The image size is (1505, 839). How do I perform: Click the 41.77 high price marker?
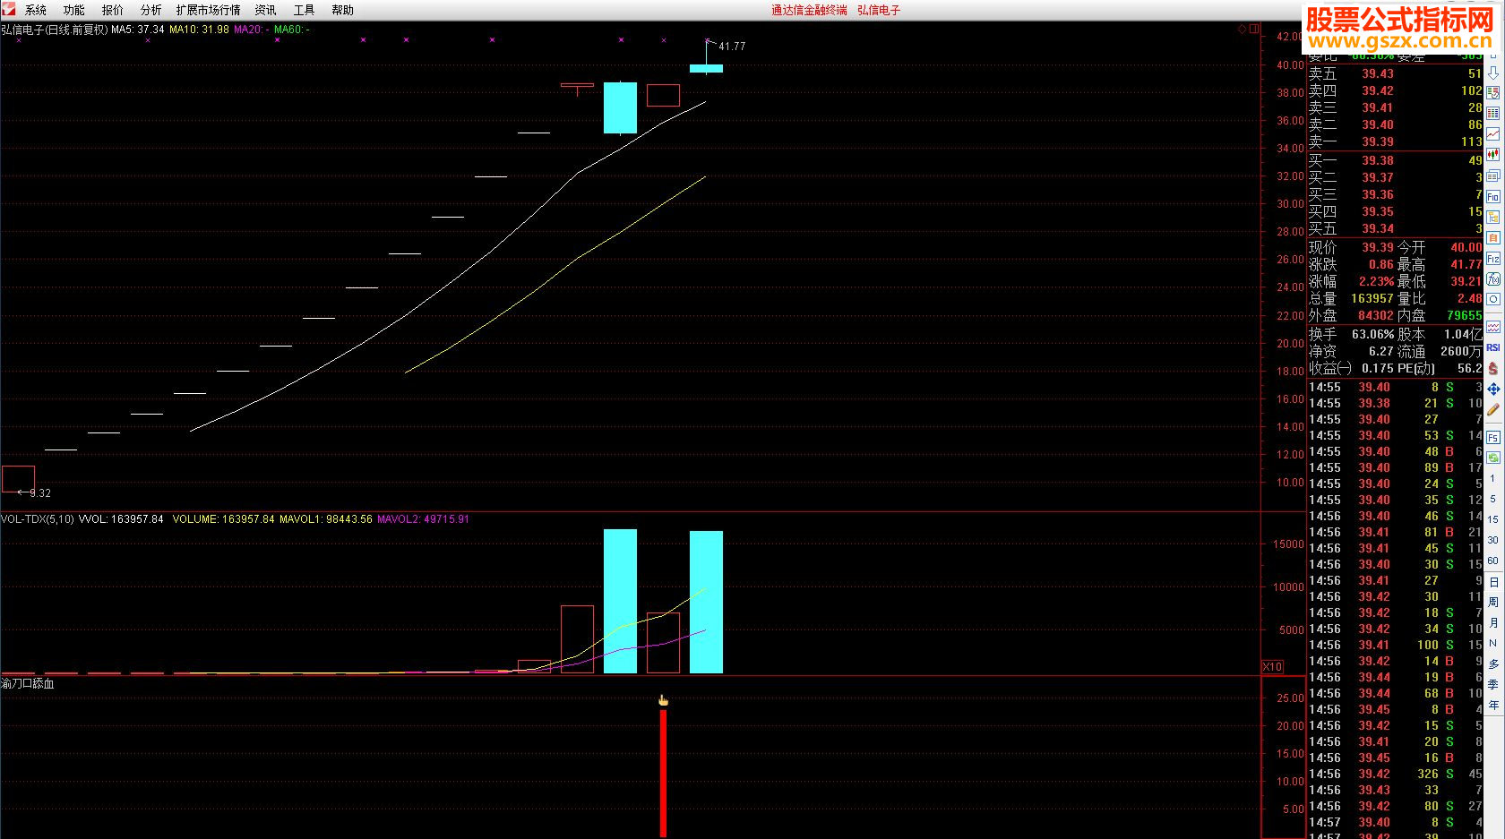pyautogui.click(x=732, y=47)
